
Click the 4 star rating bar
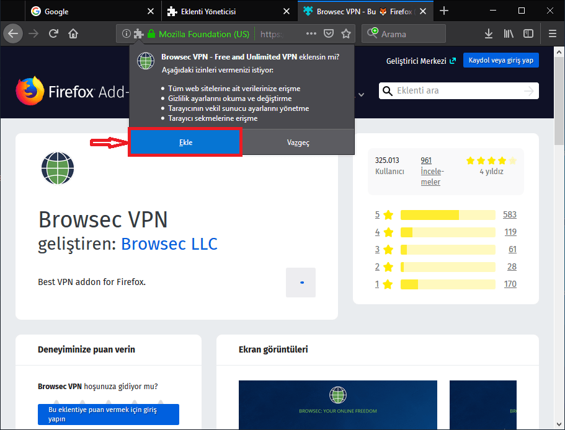coord(448,232)
